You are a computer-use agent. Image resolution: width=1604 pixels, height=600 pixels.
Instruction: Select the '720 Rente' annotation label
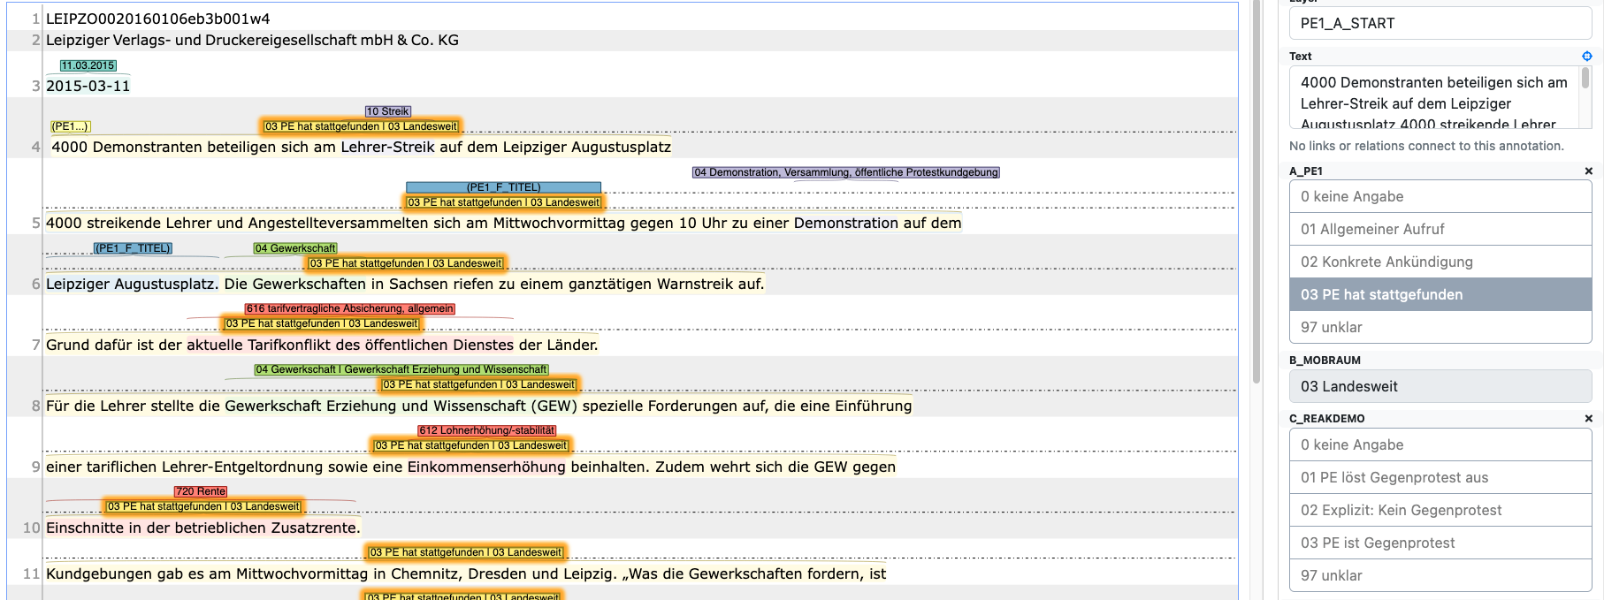(x=201, y=491)
